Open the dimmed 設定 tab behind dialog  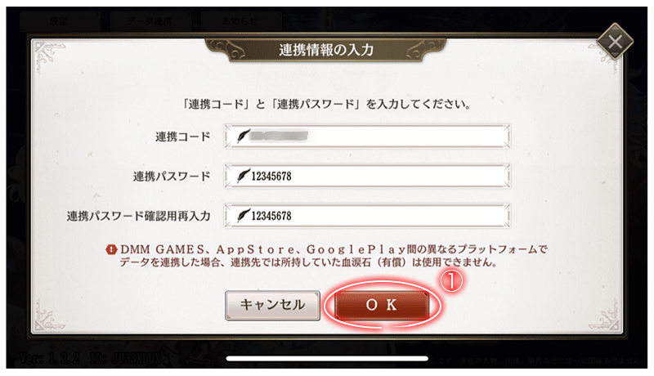pos(59,20)
